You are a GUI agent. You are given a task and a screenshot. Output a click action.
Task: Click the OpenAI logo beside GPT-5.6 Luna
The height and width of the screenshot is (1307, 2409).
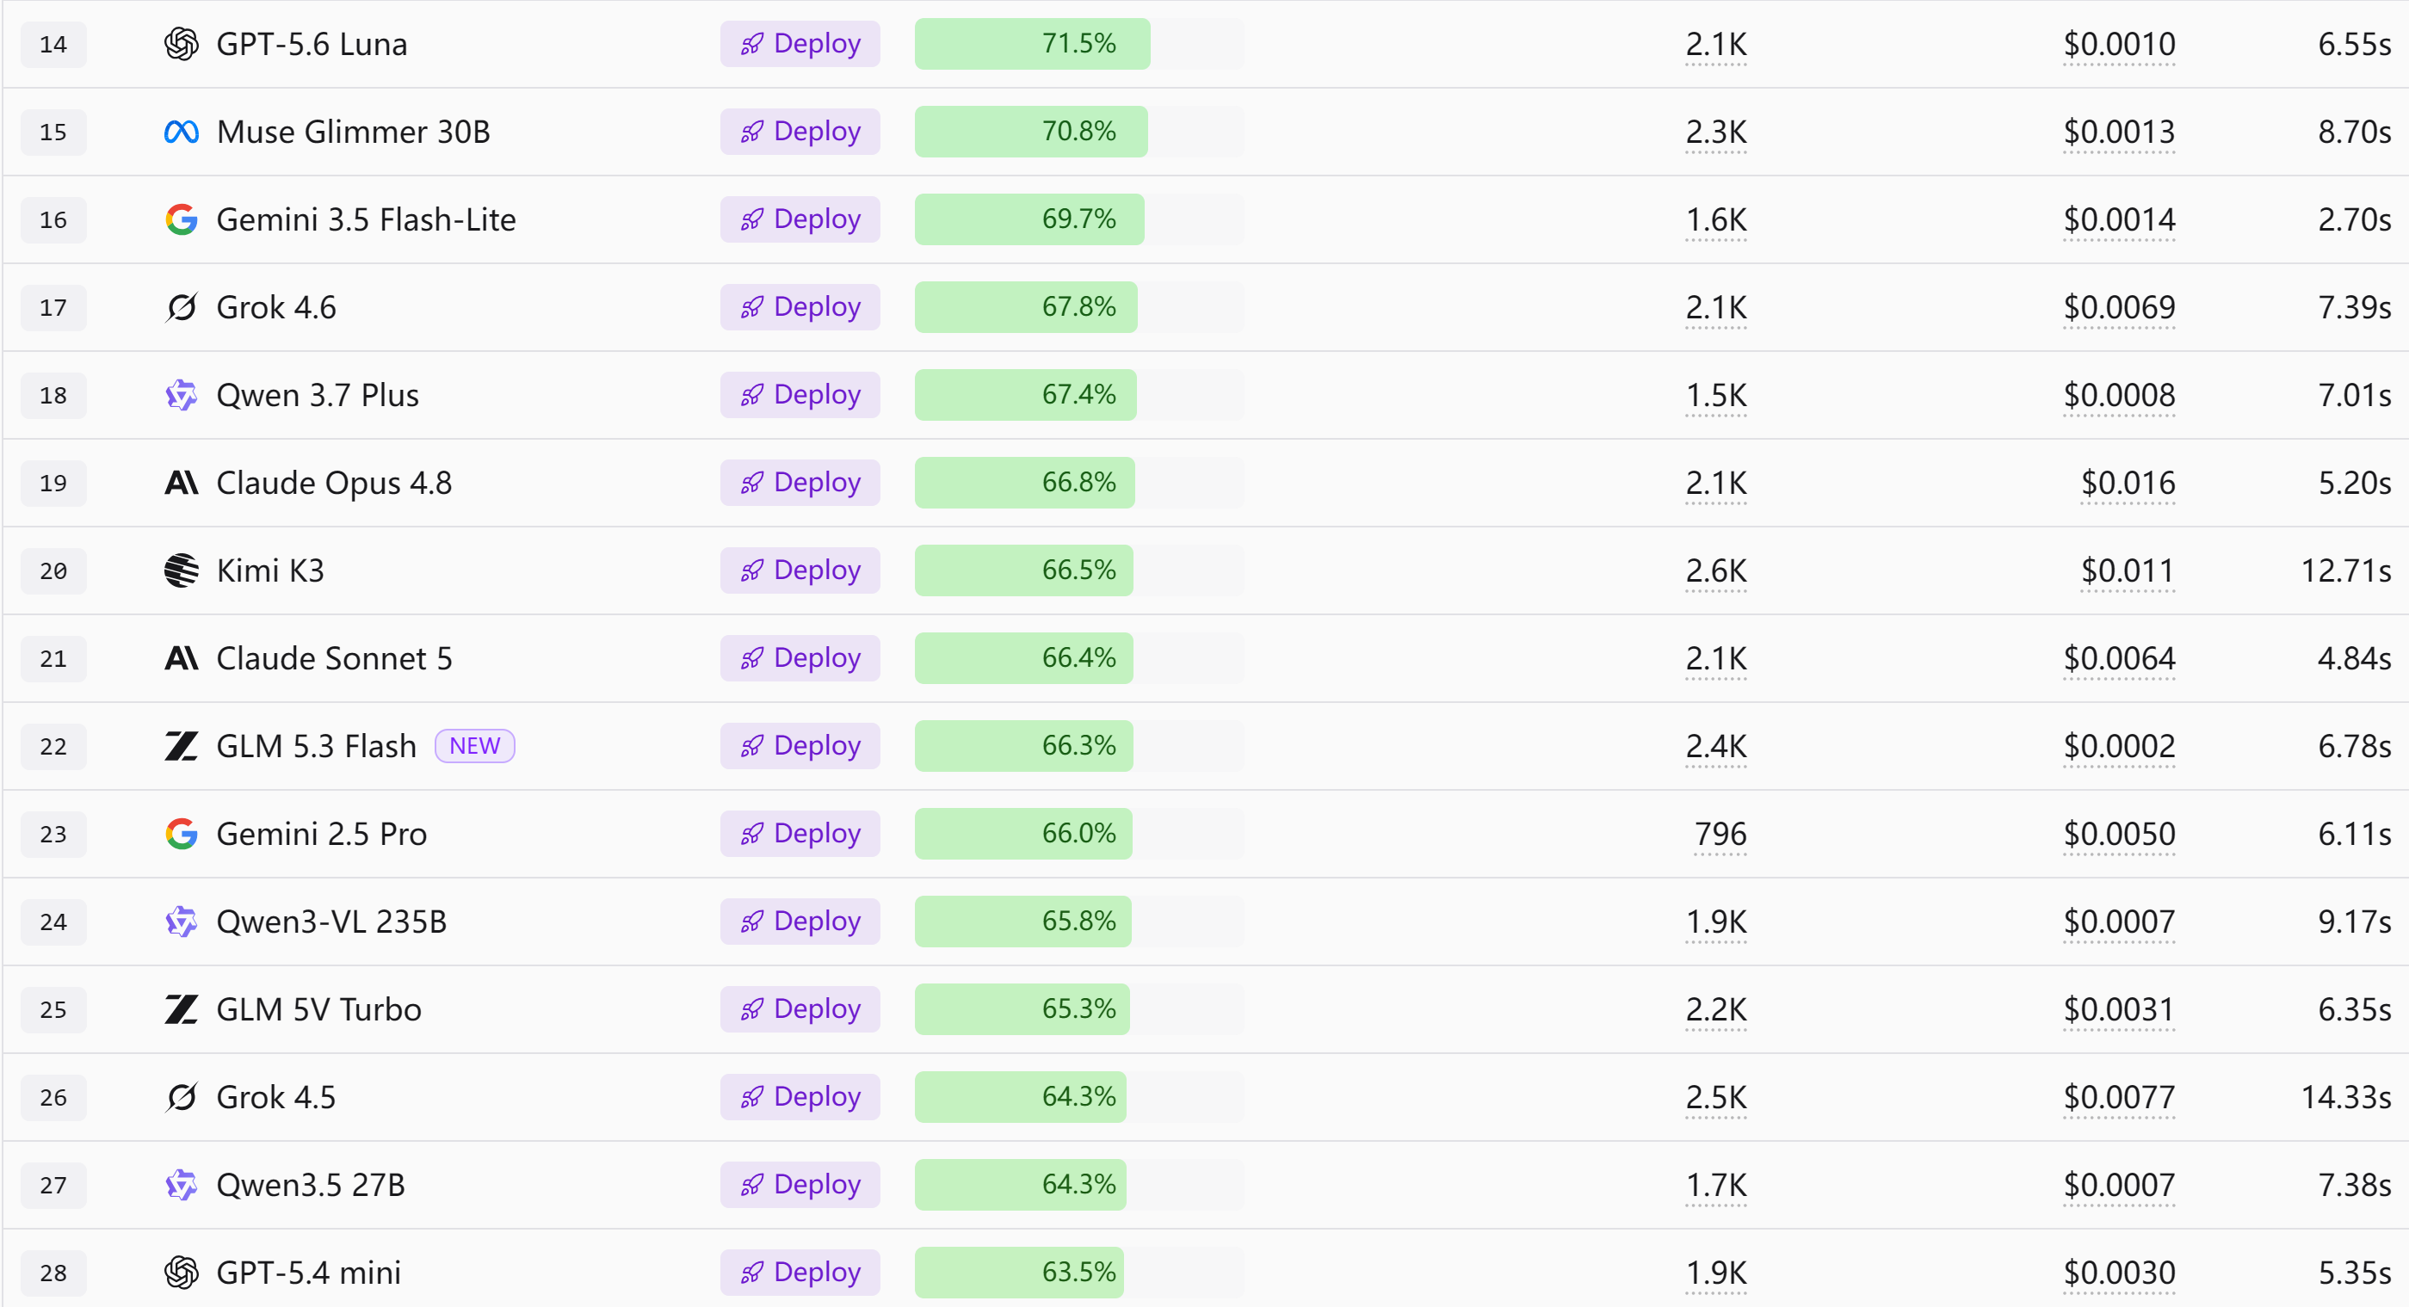182,44
